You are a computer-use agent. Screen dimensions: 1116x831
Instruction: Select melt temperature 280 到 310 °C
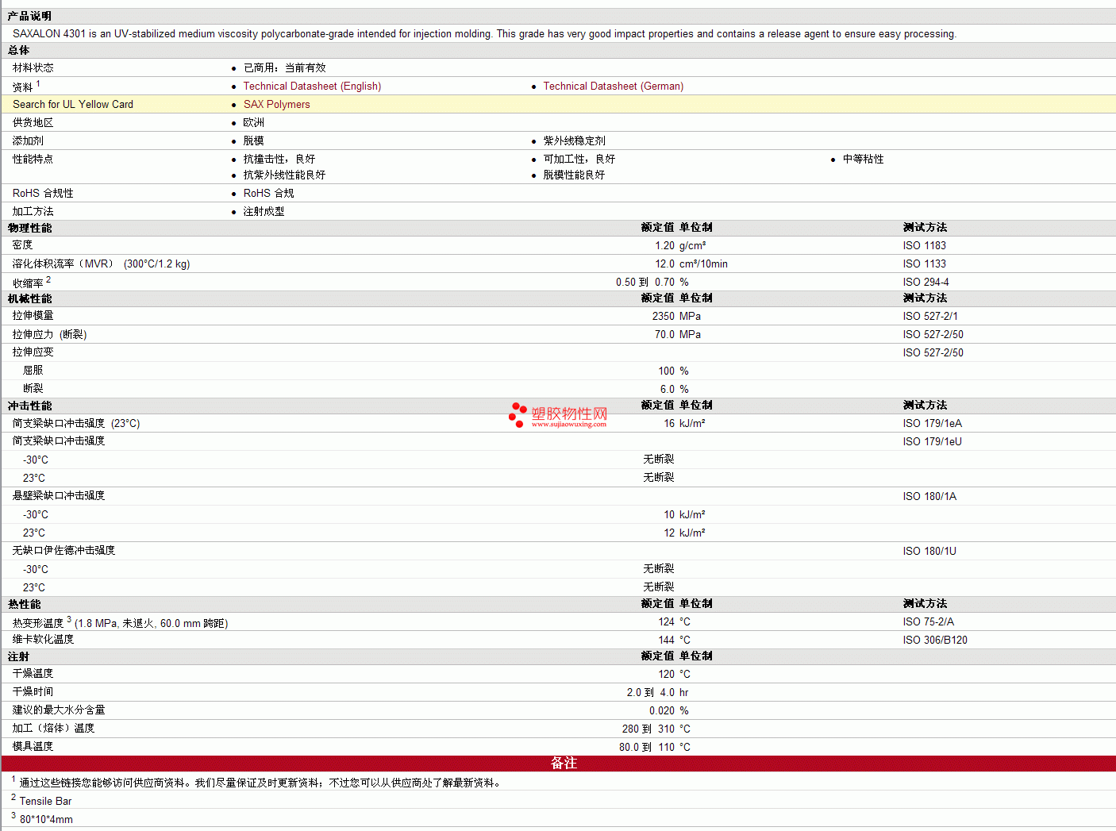pos(656,729)
